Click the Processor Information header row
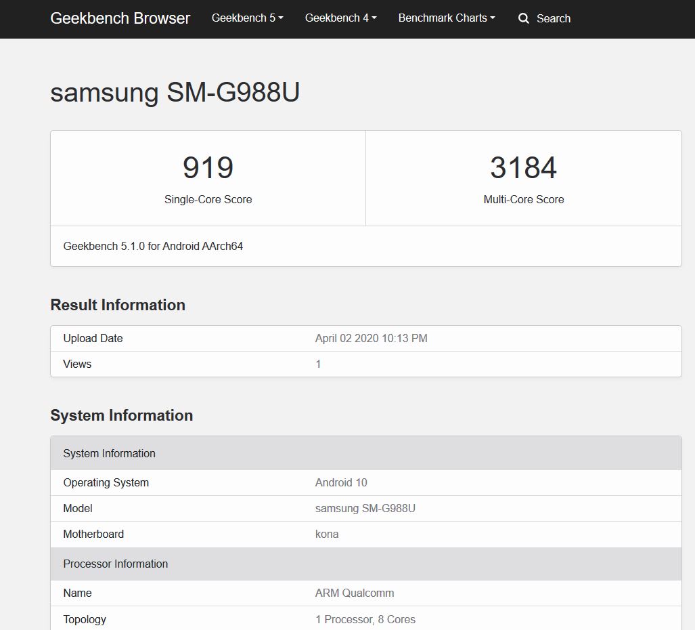695x630 pixels. point(365,564)
